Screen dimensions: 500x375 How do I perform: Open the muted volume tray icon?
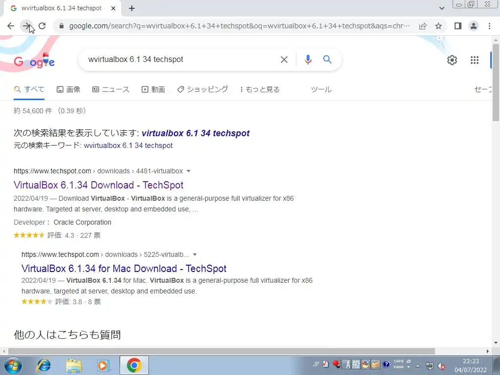click(x=441, y=366)
